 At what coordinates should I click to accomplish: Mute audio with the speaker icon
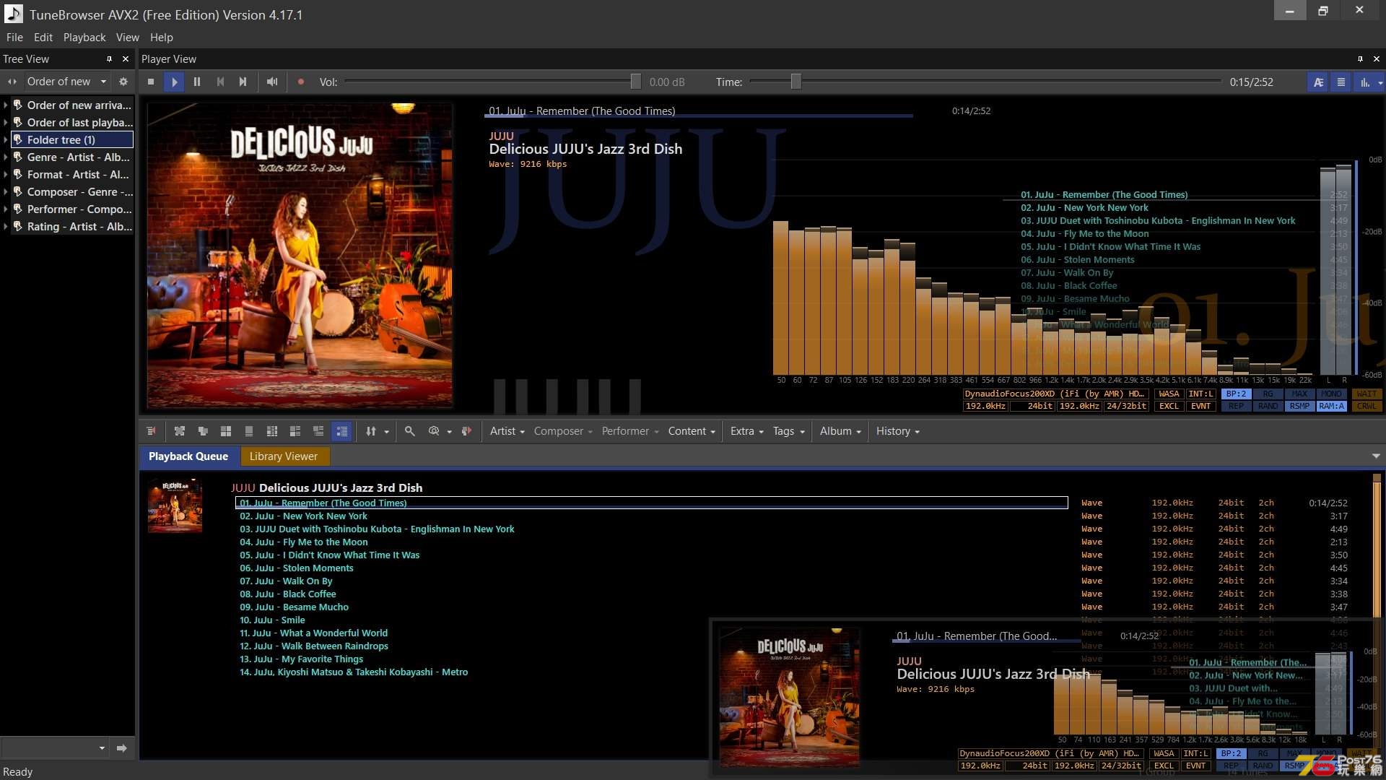(x=272, y=82)
